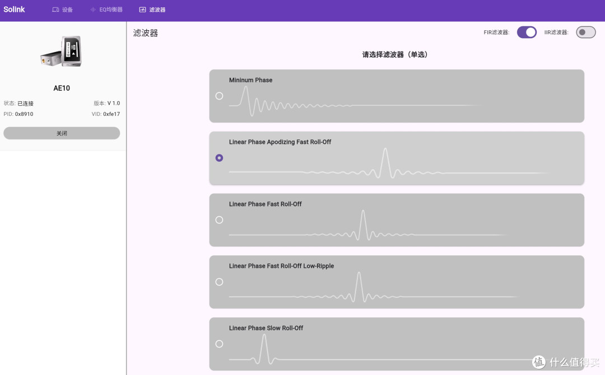Image resolution: width=605 pixels, height=375 pixels.
Task: Click the Linear Phase Fast Roll-Off waveform graph
Action: pos(367,225)
